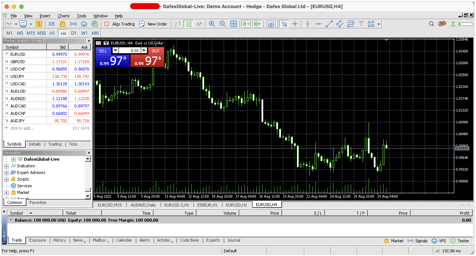
Task: Draw a horizontal line on chart
Action: (318, 24)
